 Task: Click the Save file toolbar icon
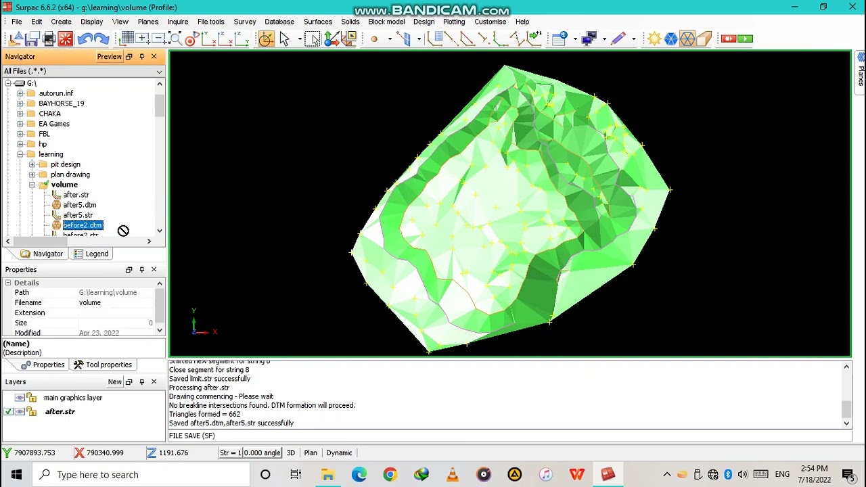(32, 39)
